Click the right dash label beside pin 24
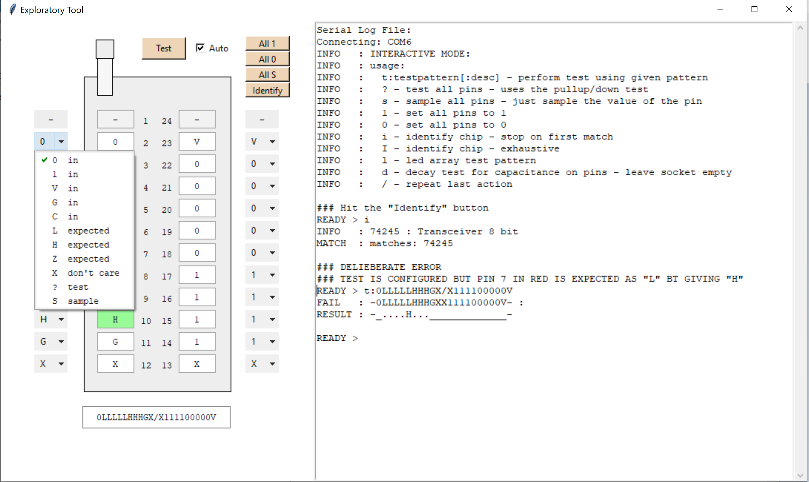Viewport: 809px width, 482px height. pos(262,119)
